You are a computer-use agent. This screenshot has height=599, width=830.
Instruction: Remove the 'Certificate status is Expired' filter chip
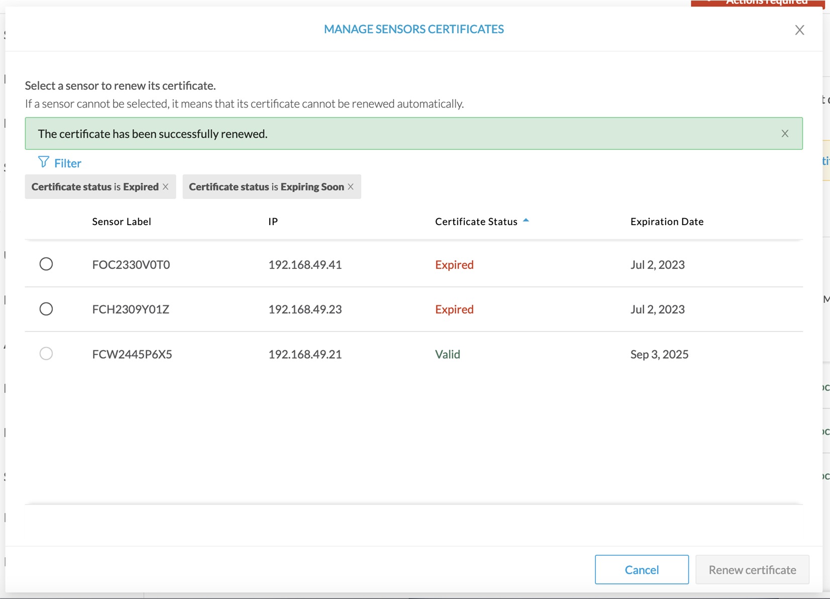166,186
